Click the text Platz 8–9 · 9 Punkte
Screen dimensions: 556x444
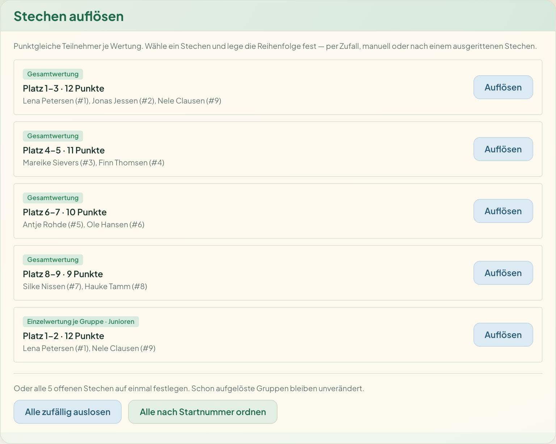[63, 274]
